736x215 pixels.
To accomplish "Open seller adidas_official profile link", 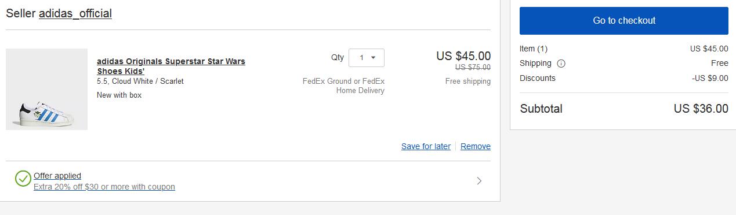I will click(x=75, y=13).
